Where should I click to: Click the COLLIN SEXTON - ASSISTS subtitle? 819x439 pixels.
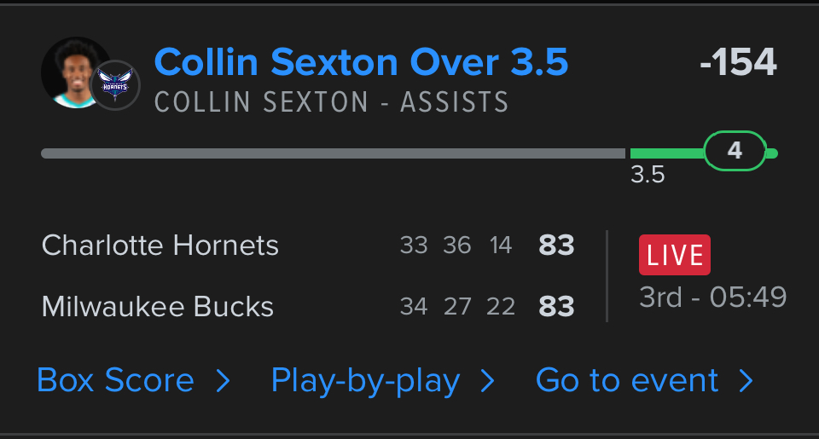[x=331, y=101]
